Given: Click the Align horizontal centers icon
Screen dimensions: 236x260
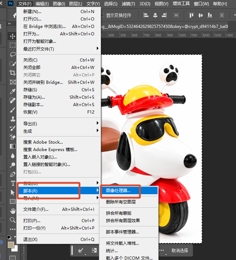Looking at the screenshot, I should [155, 15].
